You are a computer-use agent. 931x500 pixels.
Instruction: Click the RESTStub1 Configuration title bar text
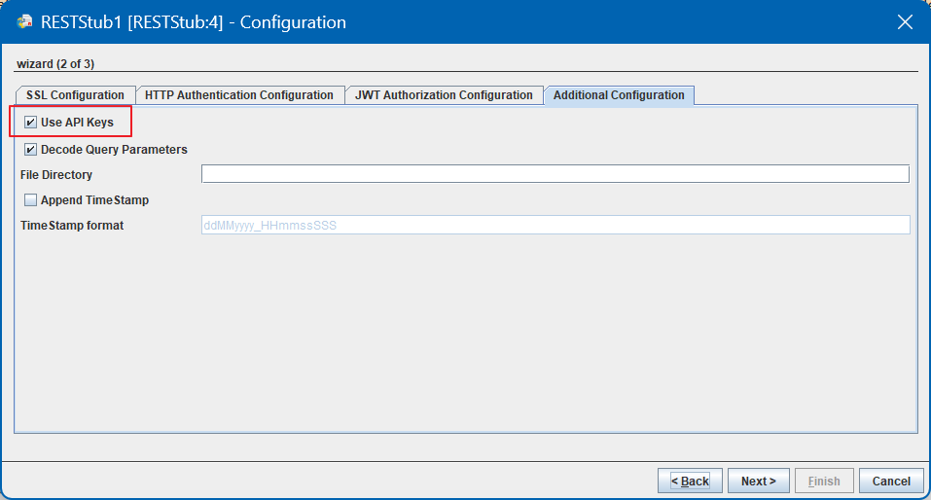coord(193,21)
